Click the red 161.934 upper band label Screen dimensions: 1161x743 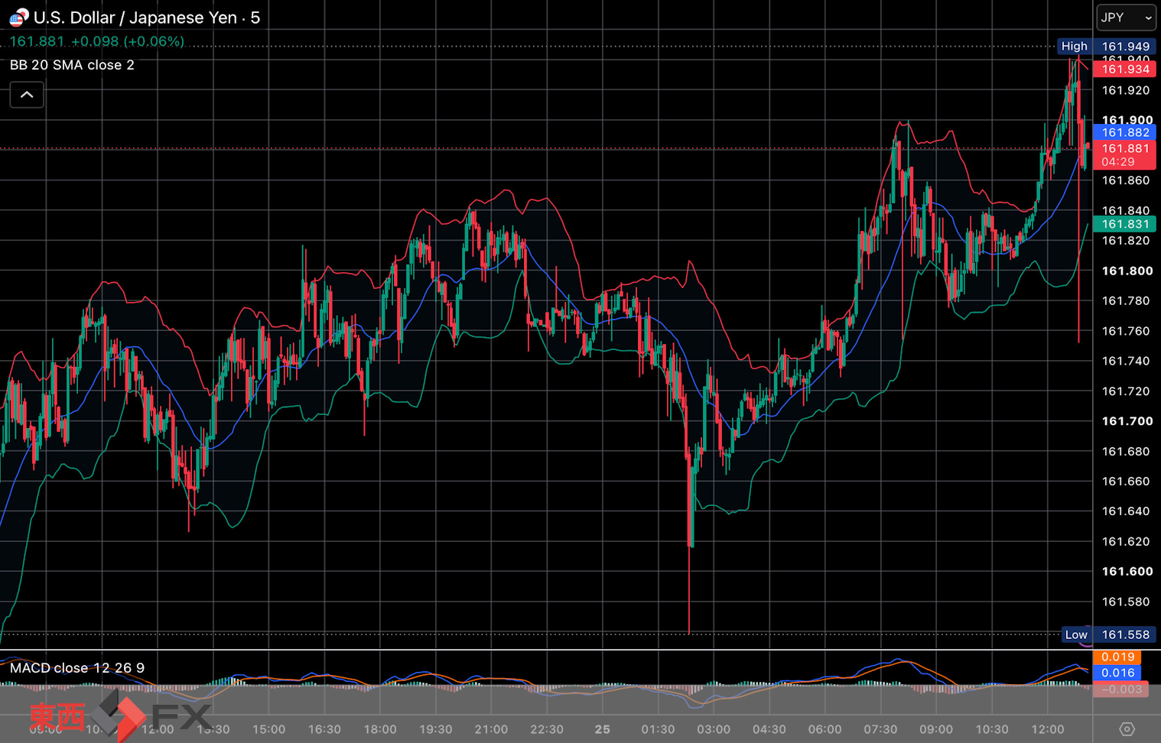tap(1124, 69)
